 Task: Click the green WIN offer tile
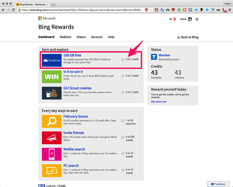pos(52,77)
